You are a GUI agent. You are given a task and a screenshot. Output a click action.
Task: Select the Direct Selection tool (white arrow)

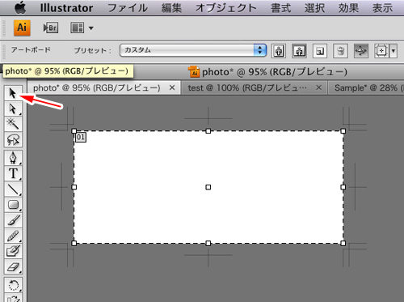coord(13,108)
